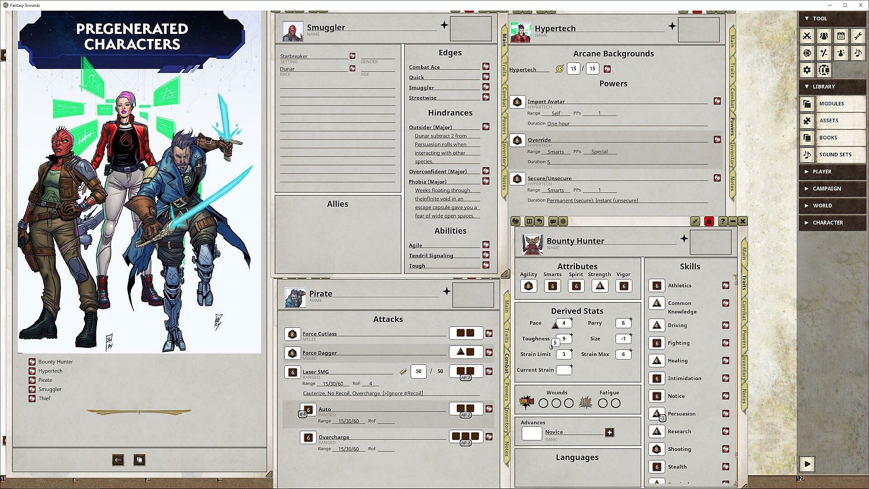Switch to Combat tab on Bounty Hunter sheet
Image resolution: width=869 pixels, height=489 pixels.
pos(744,311)
